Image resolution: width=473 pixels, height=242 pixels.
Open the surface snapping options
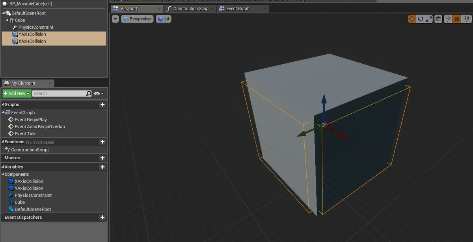pyautogui.click(x=448, y=19)
